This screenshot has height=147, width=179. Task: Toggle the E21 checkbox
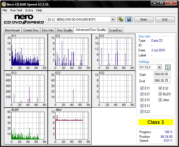coord(142,94)
